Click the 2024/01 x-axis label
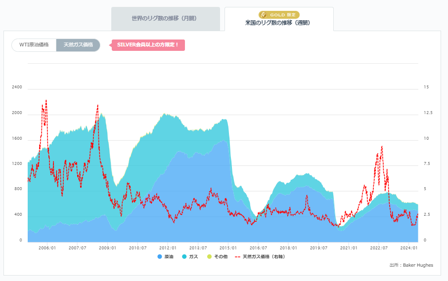The height and width of the screenshot is (281, 448). [x=409, y=248]
